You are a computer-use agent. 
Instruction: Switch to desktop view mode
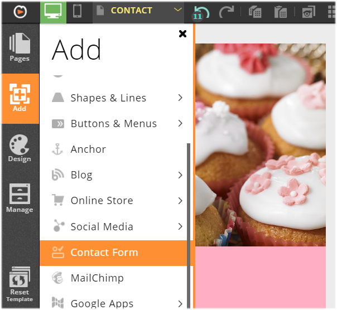tap(53, 12)
